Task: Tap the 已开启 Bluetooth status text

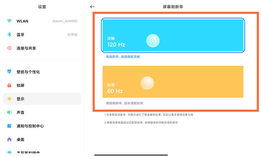Action: (x=72, y=34)
